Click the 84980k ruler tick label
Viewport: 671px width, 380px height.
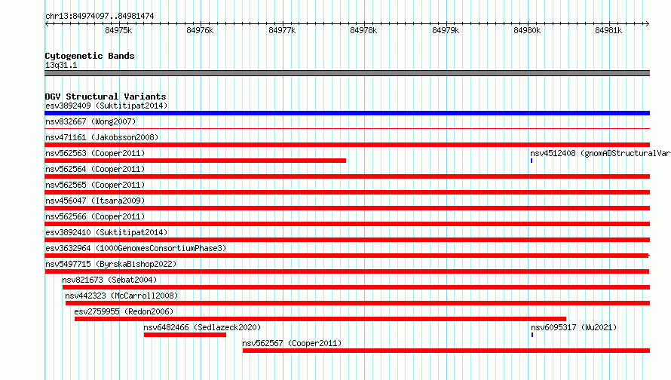coord(527,30)
